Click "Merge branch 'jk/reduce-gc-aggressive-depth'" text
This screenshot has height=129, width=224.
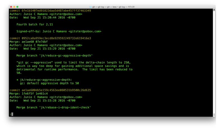point(54,55)
